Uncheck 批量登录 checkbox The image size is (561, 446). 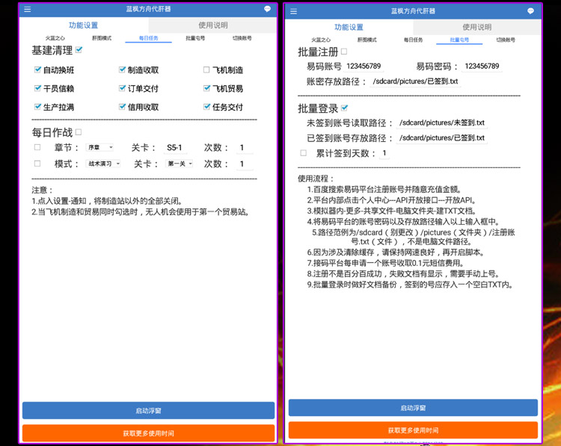[x=344, y=108]
